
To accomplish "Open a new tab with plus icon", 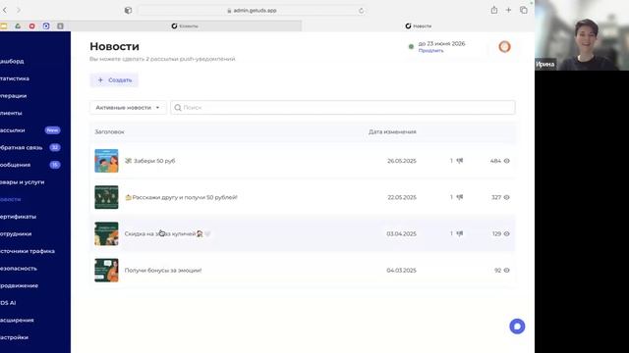I will (508, 10).
